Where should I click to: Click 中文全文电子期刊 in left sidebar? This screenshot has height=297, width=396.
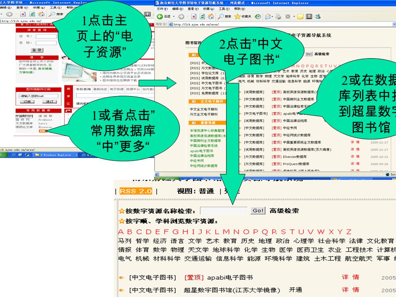tap(203, 109)
